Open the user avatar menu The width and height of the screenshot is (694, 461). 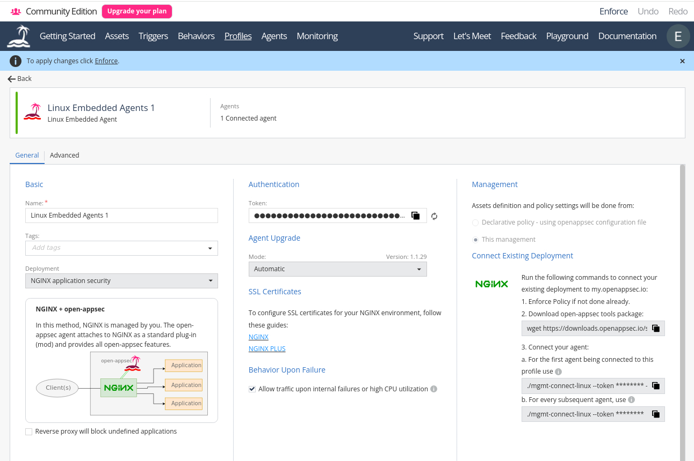point(678,36)
